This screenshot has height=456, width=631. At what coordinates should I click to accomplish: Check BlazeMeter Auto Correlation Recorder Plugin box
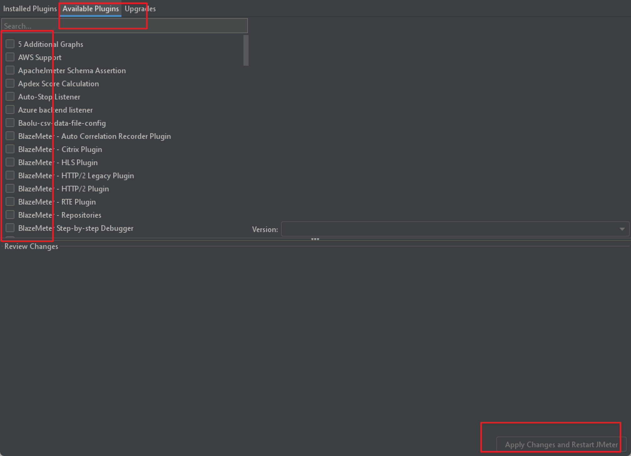click(x=10, y=136)
